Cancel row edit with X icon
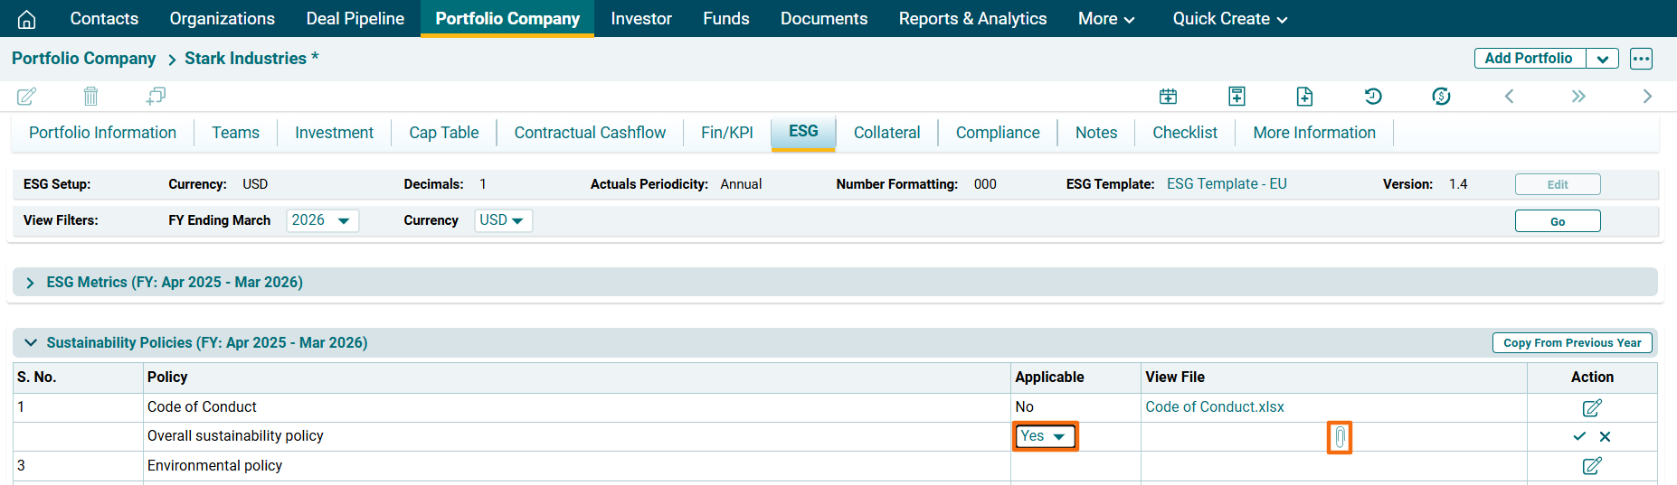Screen dimensions: 1677x485 pos(1605,436)
